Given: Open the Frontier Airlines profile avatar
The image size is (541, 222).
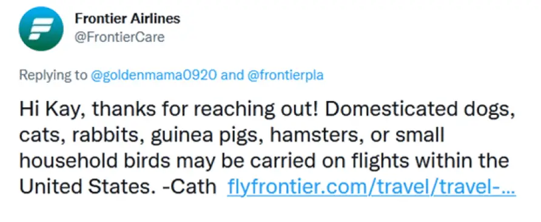Looking at the screenshot, I should click(41, 28).
